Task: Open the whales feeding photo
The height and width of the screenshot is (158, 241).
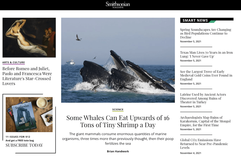Action: pos(118,60)
